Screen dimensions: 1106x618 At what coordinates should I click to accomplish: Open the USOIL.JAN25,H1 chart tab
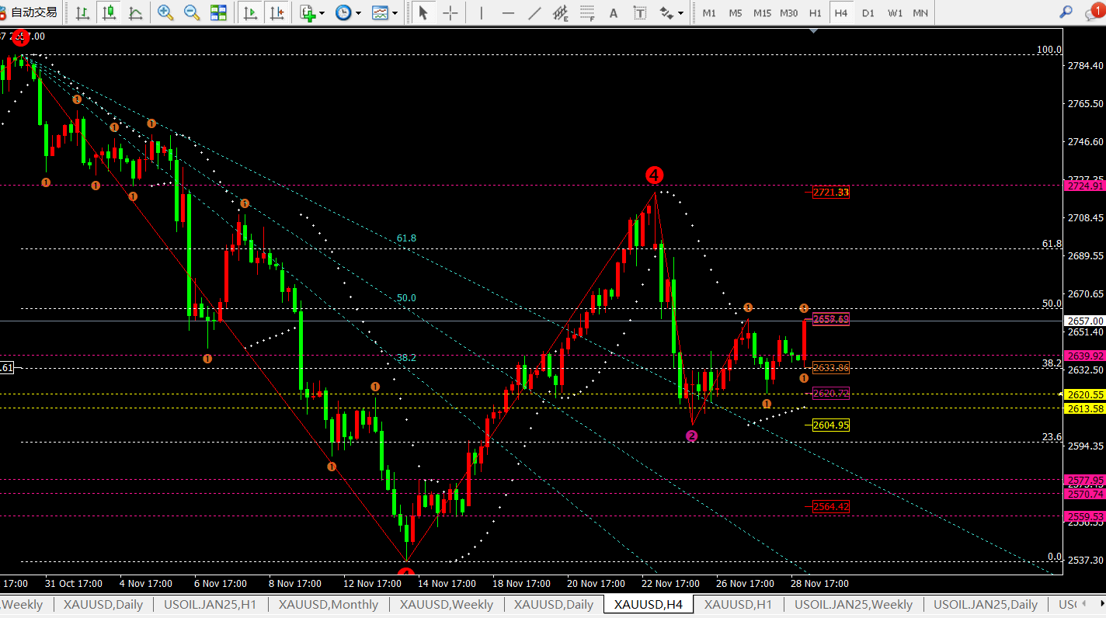coord(210,604)
